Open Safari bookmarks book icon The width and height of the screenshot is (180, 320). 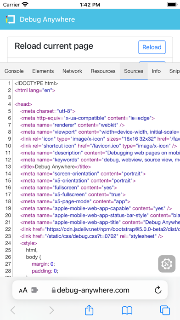(x=127, y=310)
